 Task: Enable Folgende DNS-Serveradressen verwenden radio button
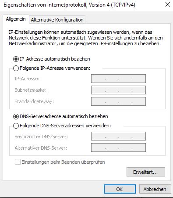coord(16,126)
